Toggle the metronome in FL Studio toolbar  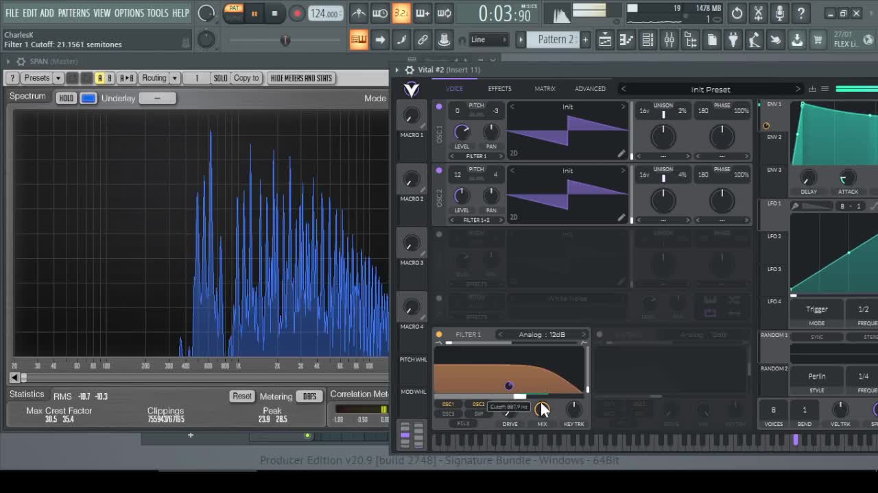pos(358,13)
